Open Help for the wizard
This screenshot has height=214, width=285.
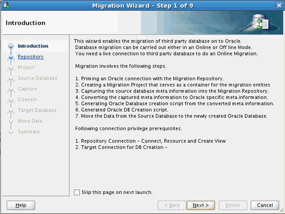21,205
